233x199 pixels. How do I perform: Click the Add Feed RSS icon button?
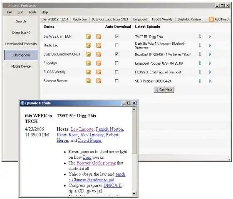[x=219, y=19]
